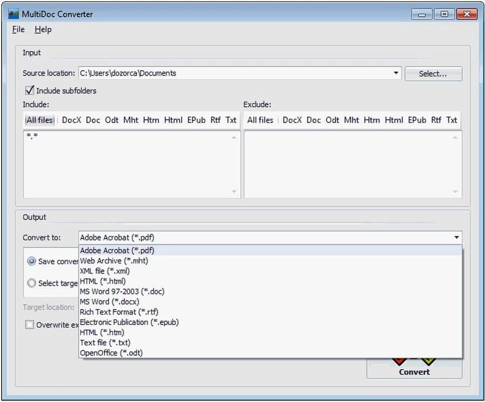Click the Include list scroll up arrow

pyautogui.click(x=234, y=137)
